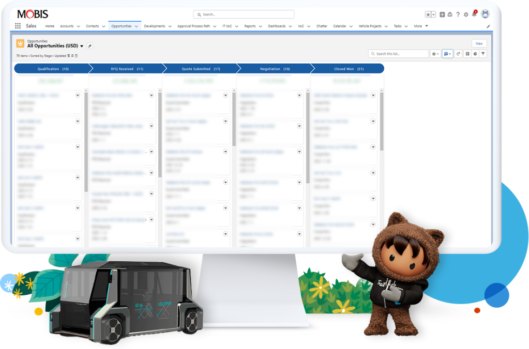Click the global create plus icon
The width and height of the screenshot is (529, 349).
pos(442,14)
